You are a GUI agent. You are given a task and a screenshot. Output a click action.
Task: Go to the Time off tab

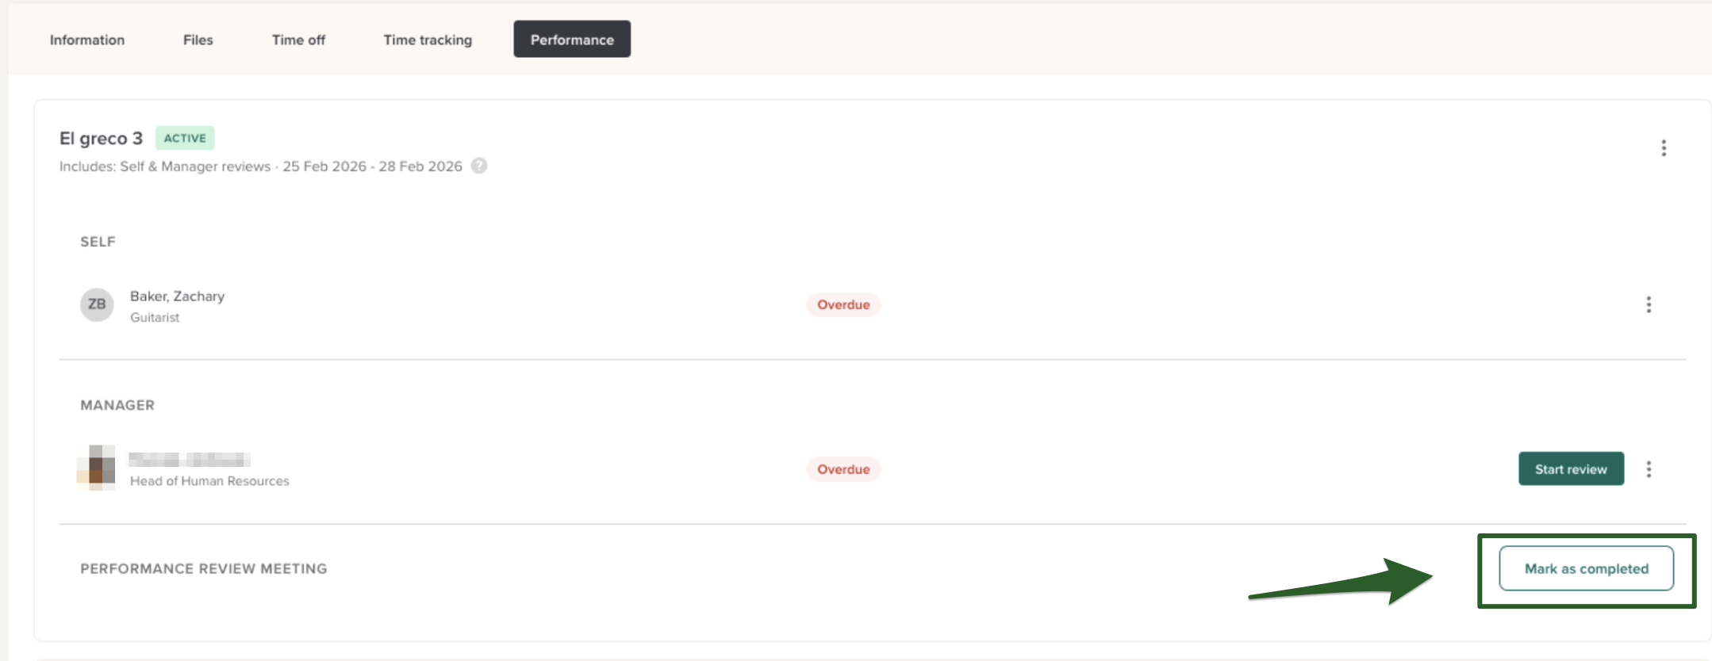tap(298, 40)
